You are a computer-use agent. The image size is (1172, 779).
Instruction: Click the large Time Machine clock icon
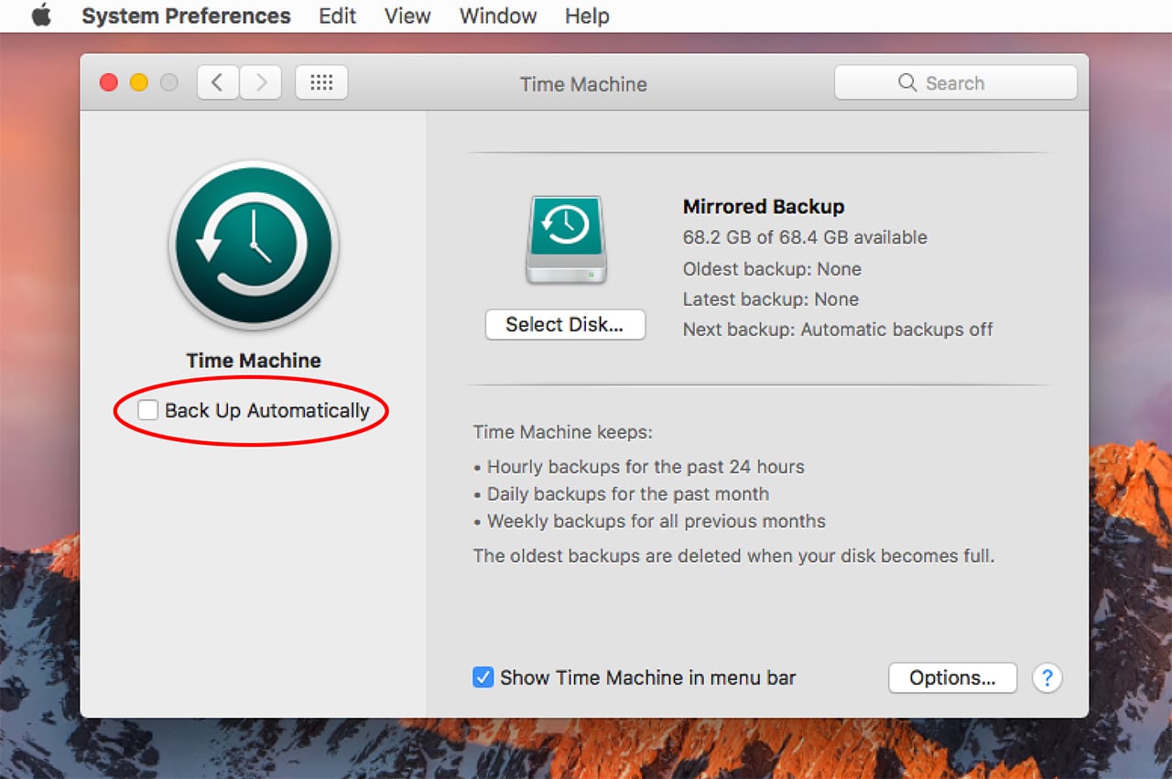tap(254, 245)
